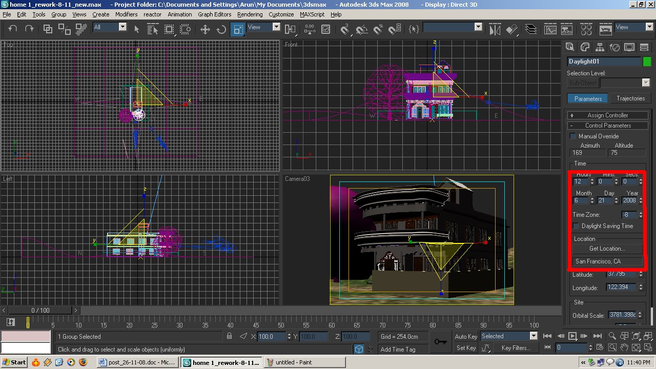The image size is (656, 369).
Task: Toggle the Daylight Saving Time checkbox
Action: click(x=577, y=226)
